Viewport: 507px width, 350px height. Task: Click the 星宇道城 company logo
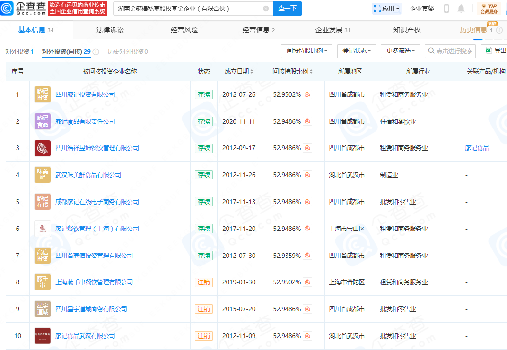(43, 309)
